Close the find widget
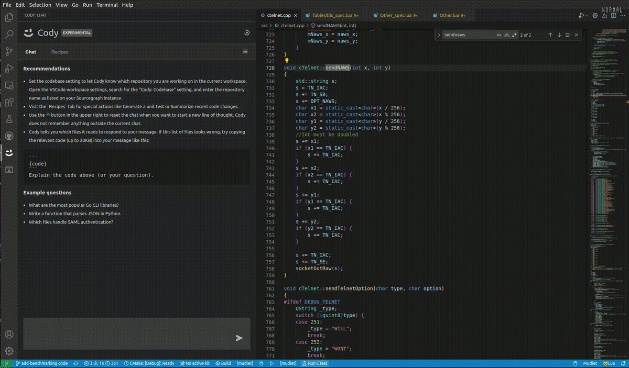 (x=577, y=35)
